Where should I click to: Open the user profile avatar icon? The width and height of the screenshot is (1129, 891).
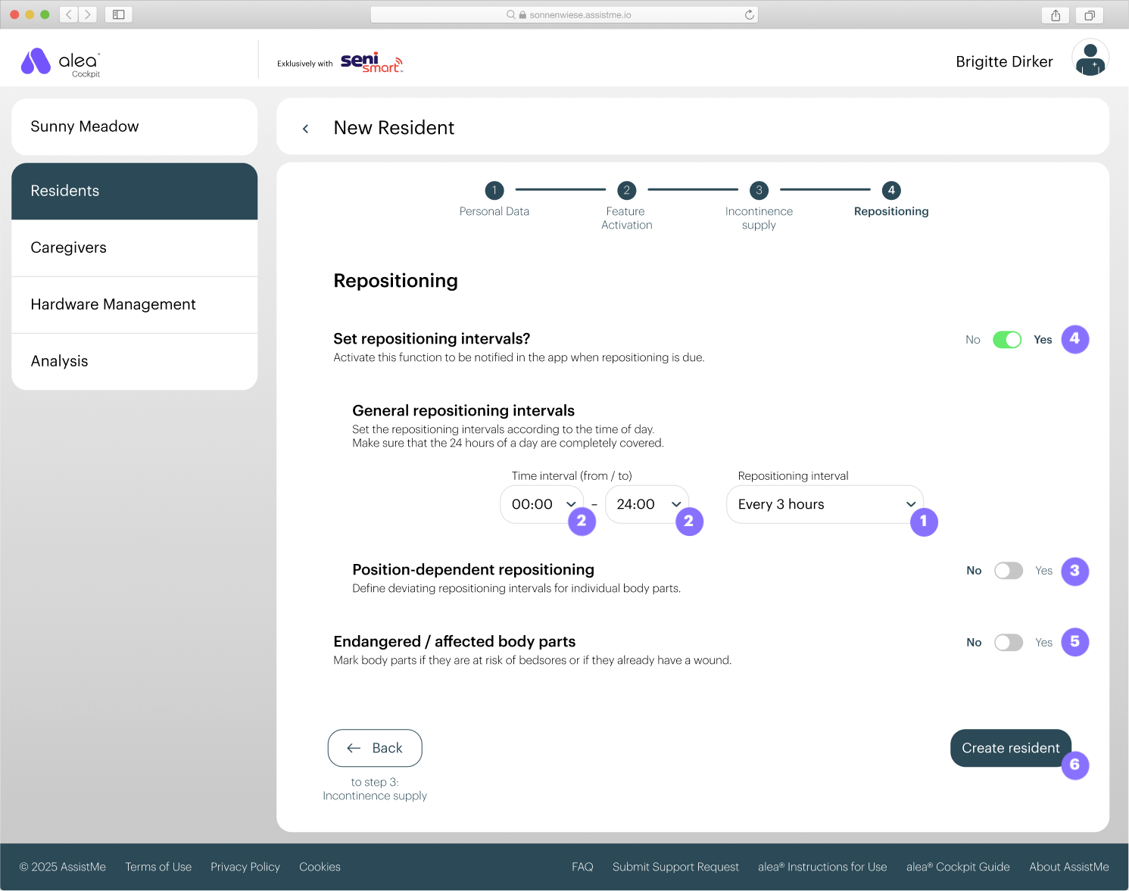pyautogui.click(x=1090, y=59)
